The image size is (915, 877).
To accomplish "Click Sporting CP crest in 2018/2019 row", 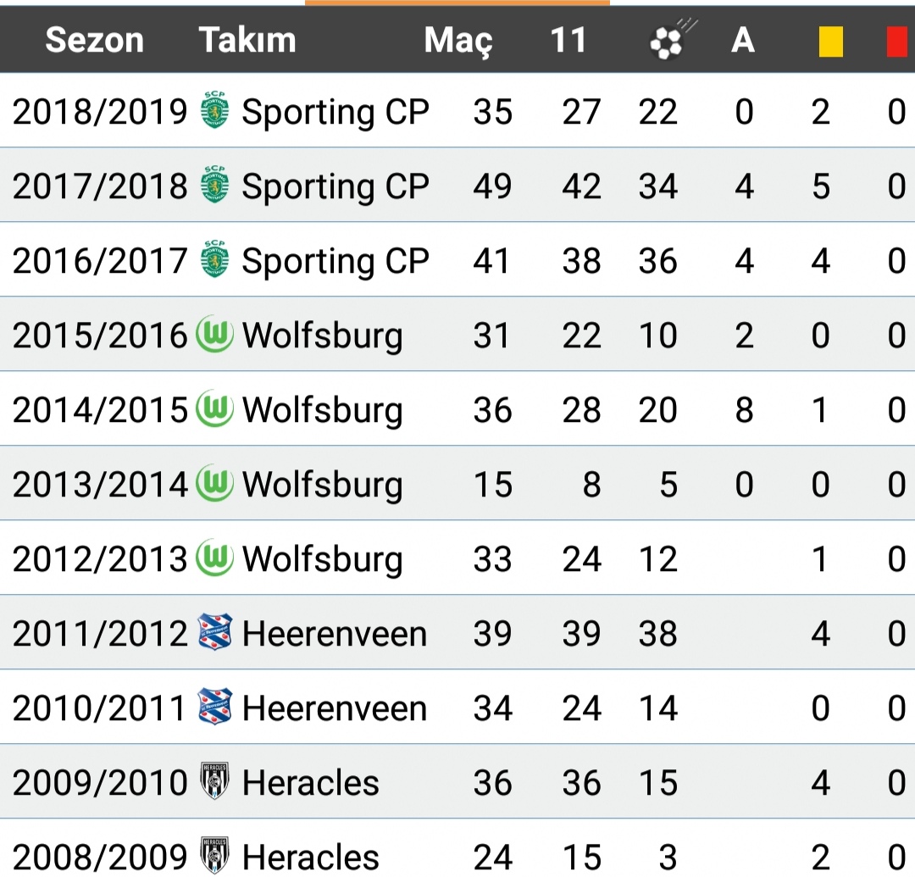I will (214, 111).
